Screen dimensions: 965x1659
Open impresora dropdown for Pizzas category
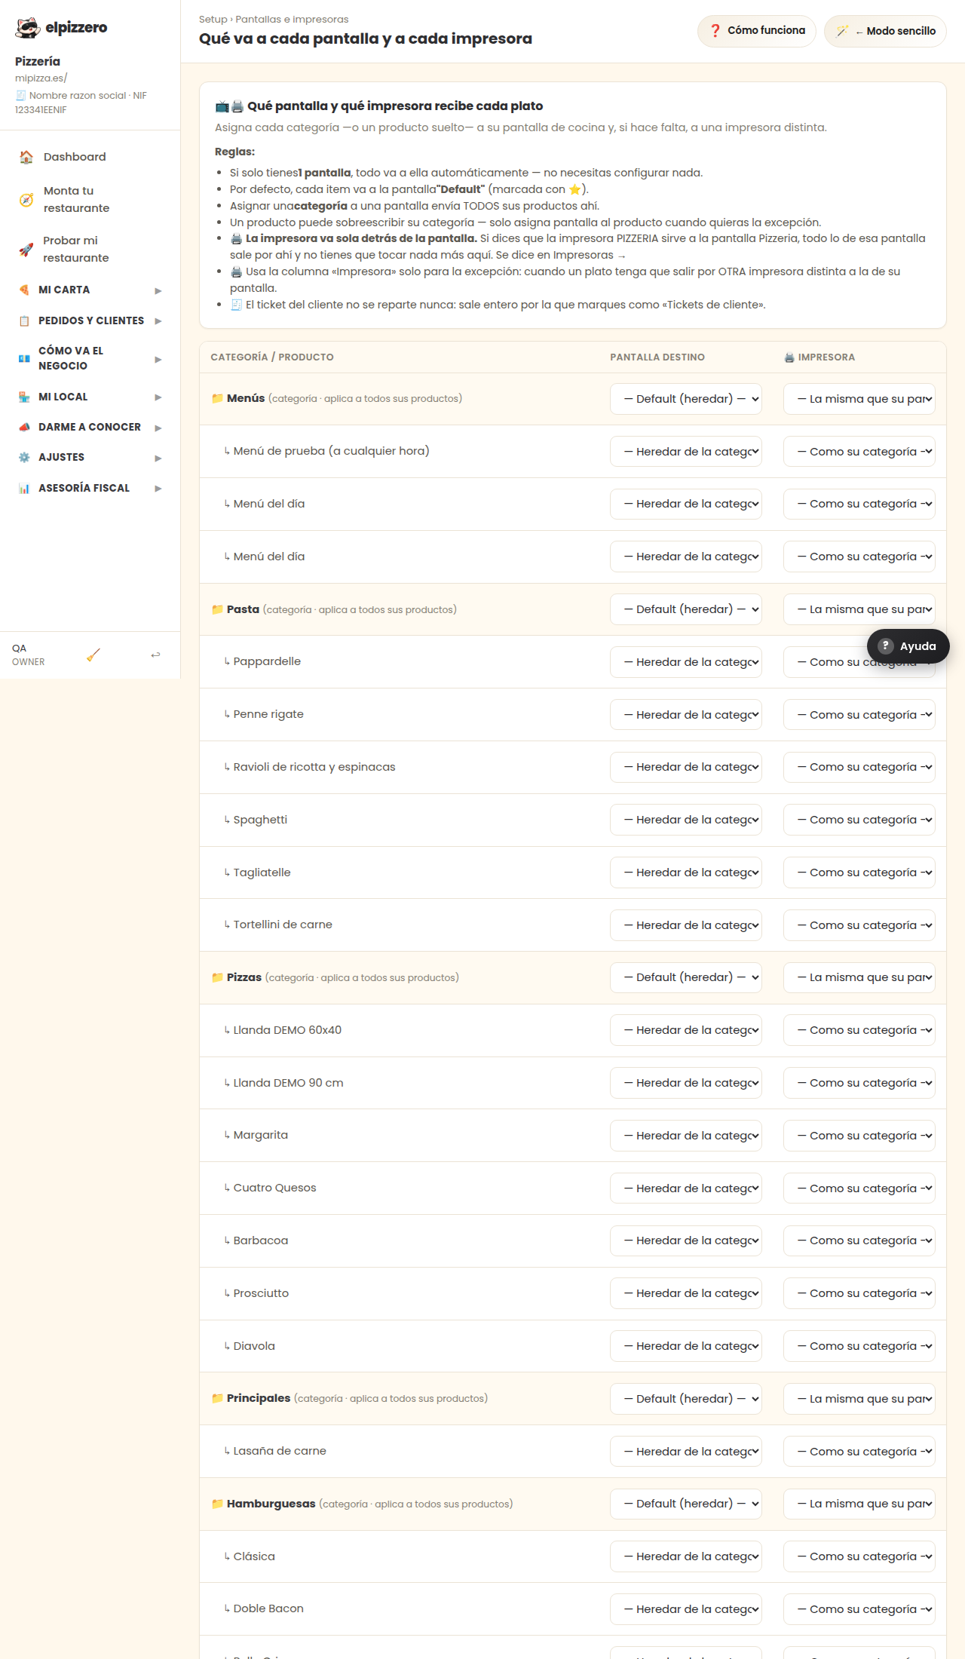(859, 977)
